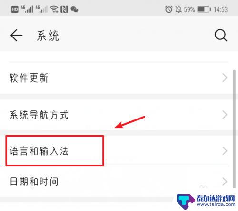Open the 系统导航方式 menu entry
This screenshot has width=238, height=211.
tap(117, 115)
